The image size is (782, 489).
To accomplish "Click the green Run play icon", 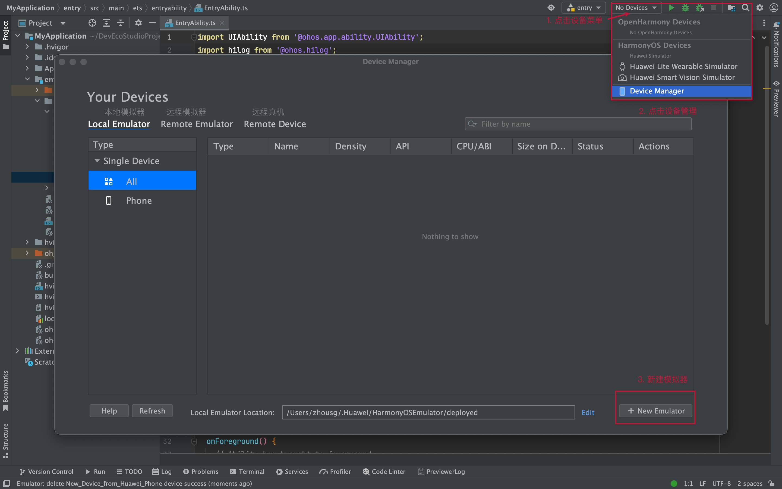I will click(x=671, y=8).
